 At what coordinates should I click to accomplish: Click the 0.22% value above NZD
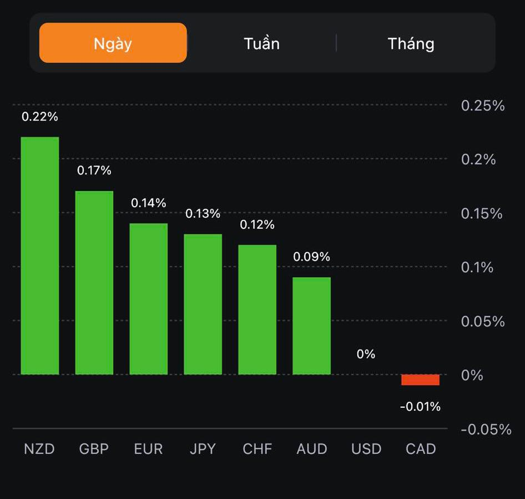[40, 117]
